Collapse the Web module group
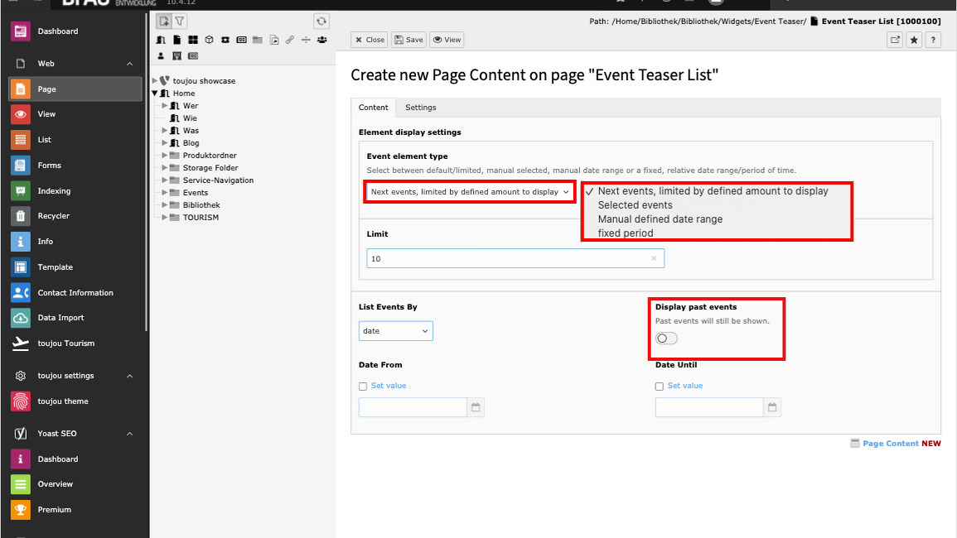 tap(129, 64)
